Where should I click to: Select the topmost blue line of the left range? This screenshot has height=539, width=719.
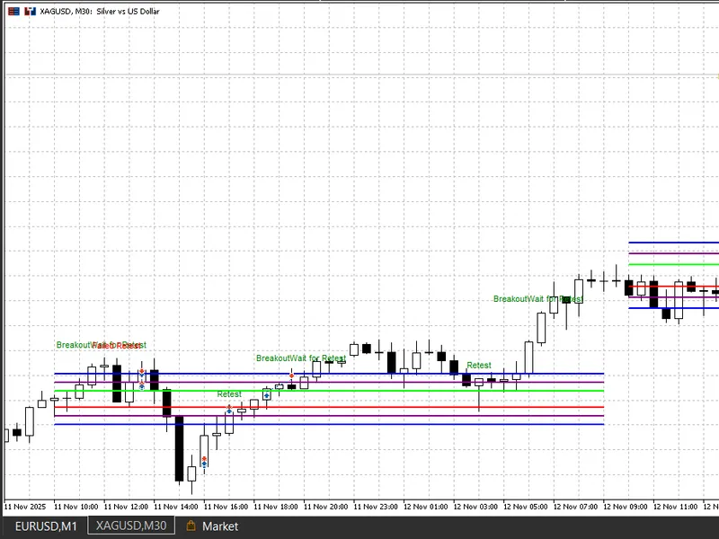(x=329, y=374)
